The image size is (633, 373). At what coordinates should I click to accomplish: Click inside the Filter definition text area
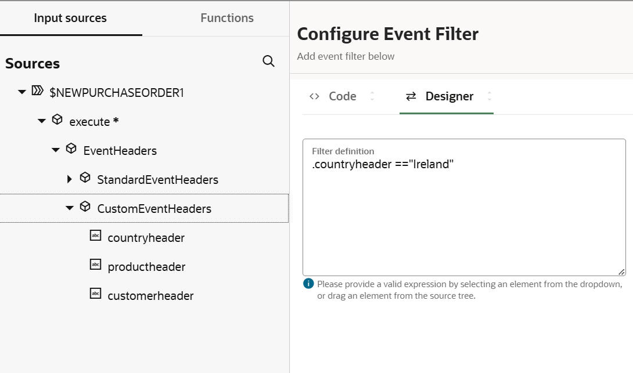463,220
